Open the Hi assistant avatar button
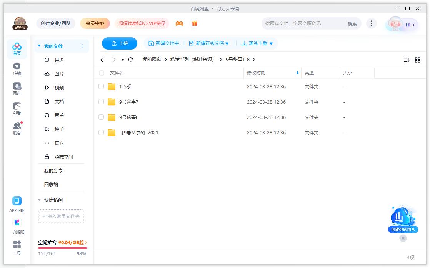 point(402,25)
